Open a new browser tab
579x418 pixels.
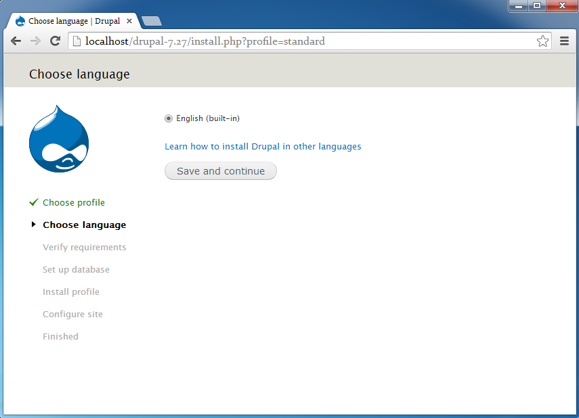click(x=152, y=22)
